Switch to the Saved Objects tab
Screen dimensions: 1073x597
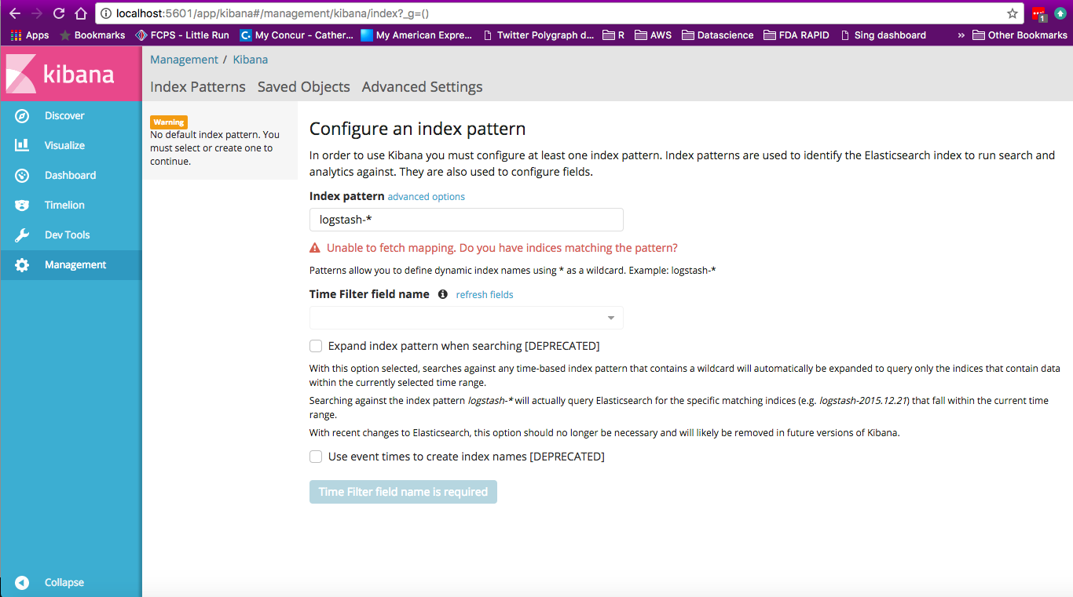pyautogui.click(x=303, y=87)
